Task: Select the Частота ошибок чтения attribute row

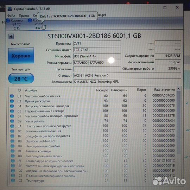Action: (x=93, y=96)
